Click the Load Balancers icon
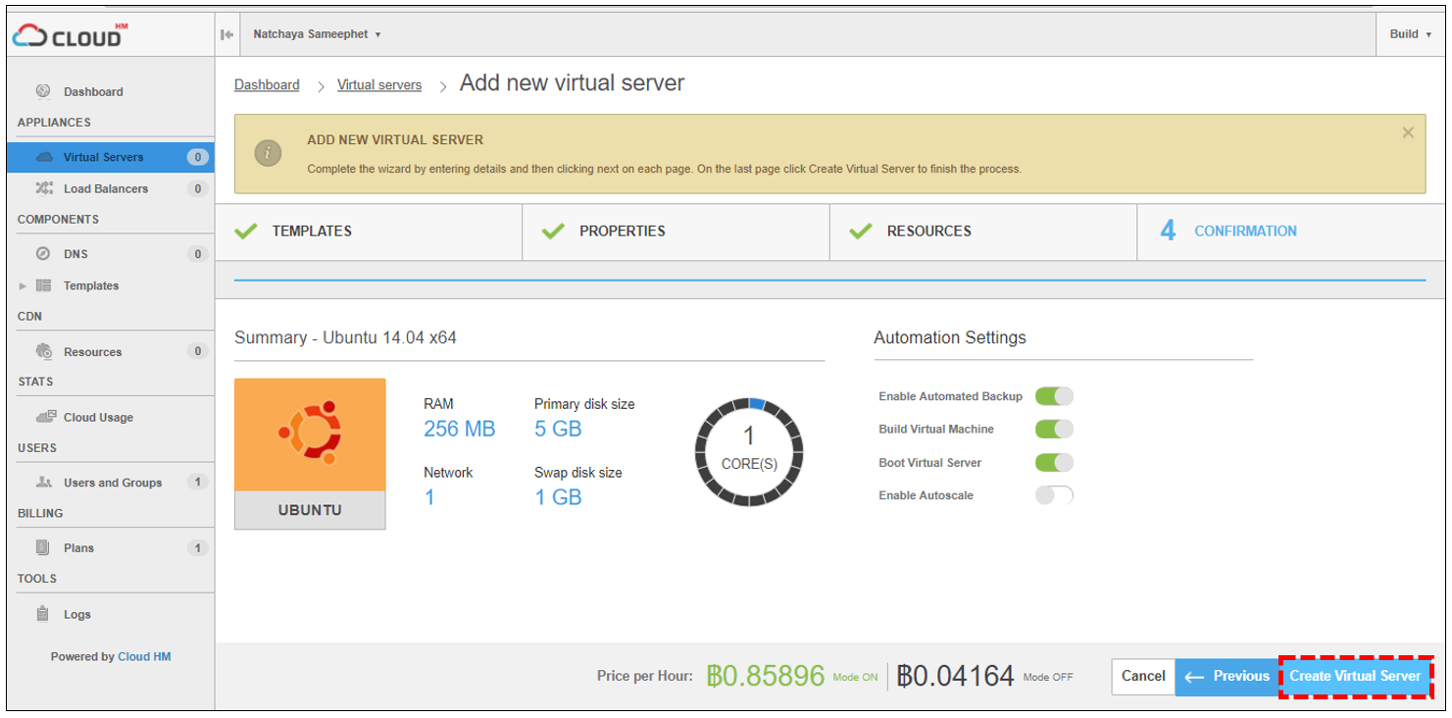This screenshot has width=1452, height=718. coord(44,188)
